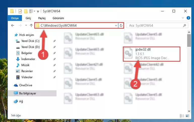
Task: Unpin Yerel Disk (C:) using its pin icon
Action: 54,41
